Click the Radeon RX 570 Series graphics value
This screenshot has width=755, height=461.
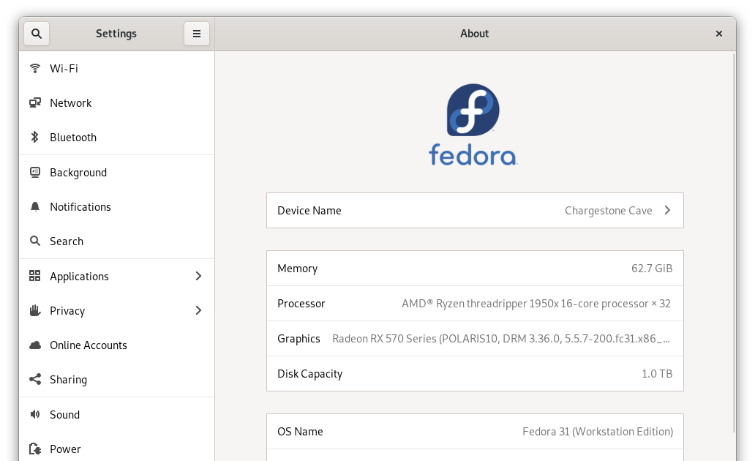click(x=500, y=339)
